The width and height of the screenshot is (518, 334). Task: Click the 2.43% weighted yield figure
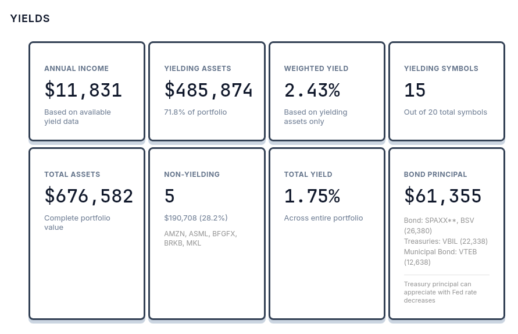312,90
